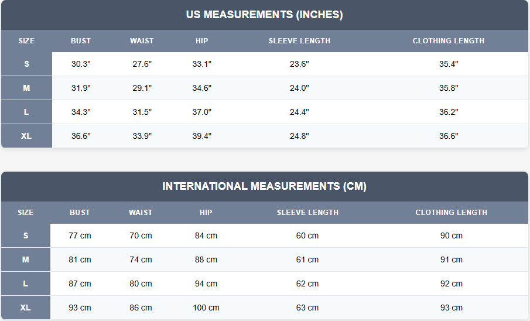
Task: Click size XL row label in CM table
Action: [26, 308]
